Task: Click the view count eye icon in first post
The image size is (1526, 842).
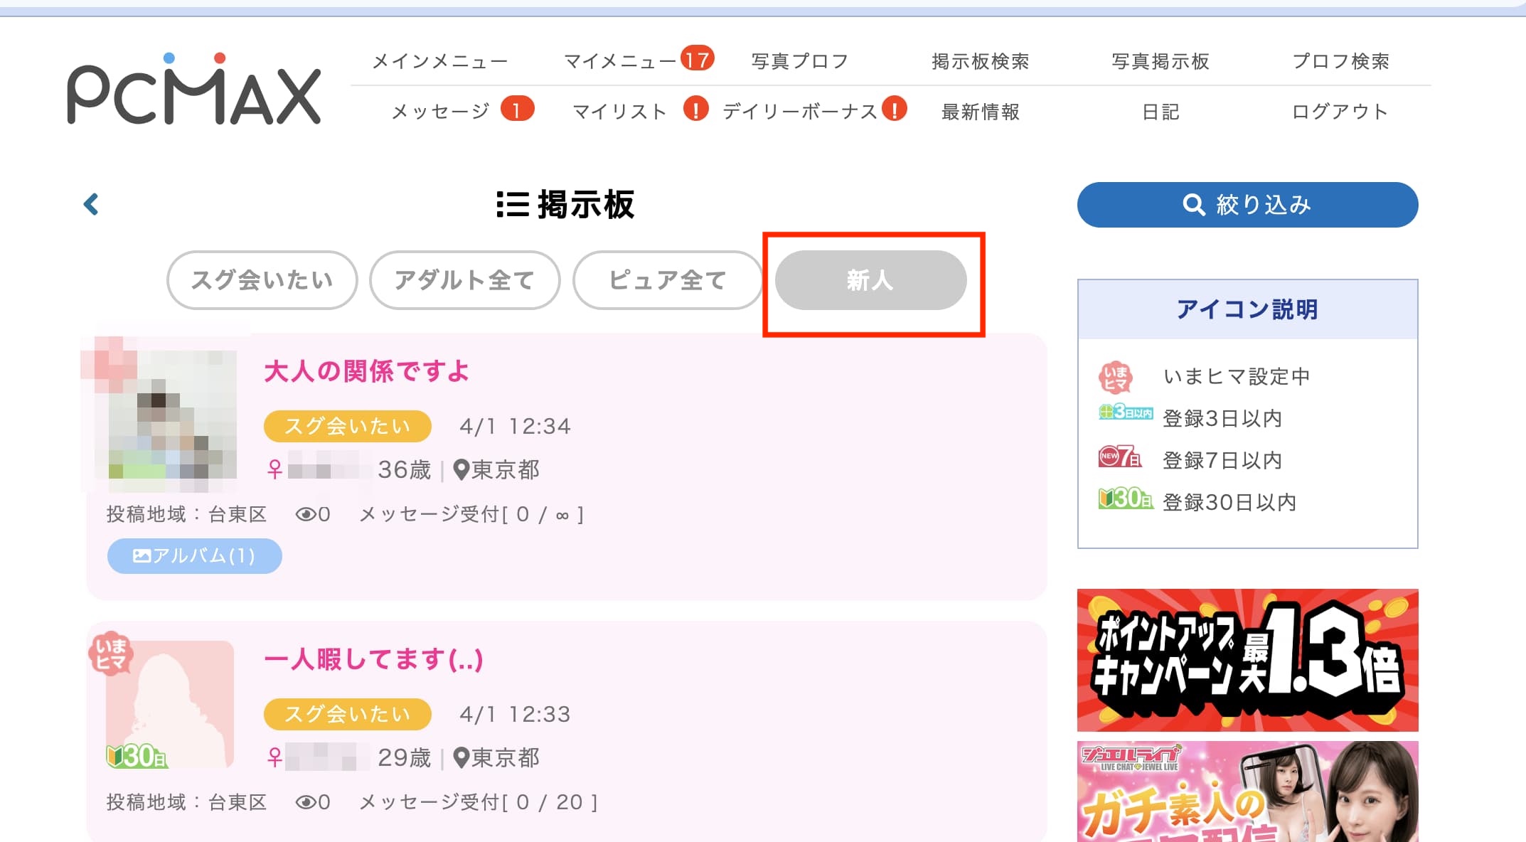Action: click(306, 514)
